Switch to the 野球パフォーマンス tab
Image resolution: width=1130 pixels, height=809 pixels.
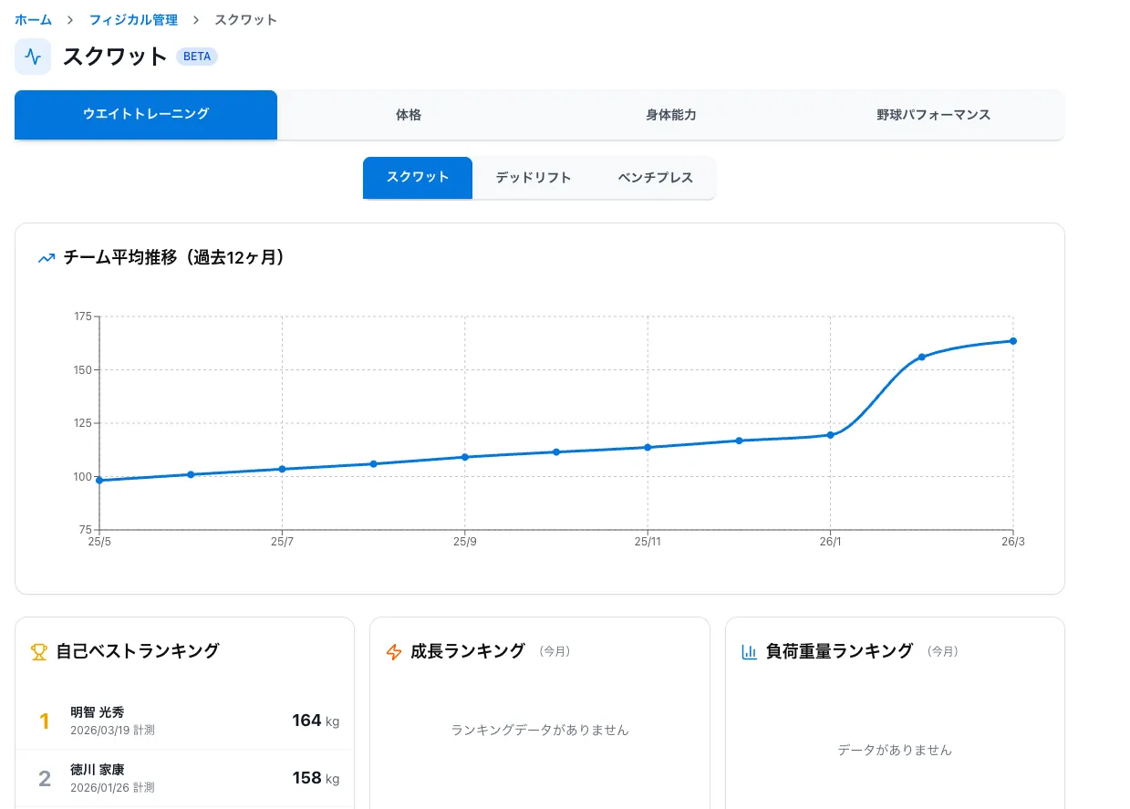tap(933, 115)
